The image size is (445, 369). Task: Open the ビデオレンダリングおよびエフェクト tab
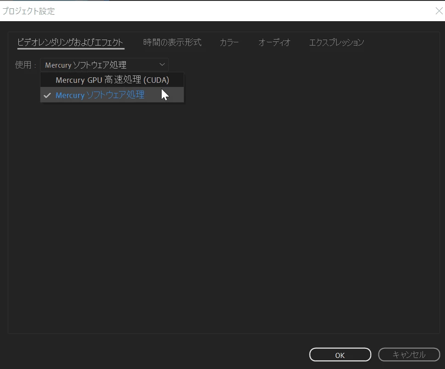70,43
